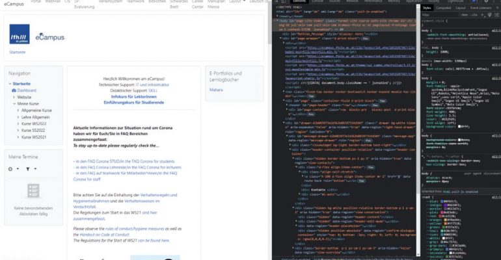The image size is (501, 260).
Task: Click the funnel filter icon under Meine Termine
Action: click(28, 169)
